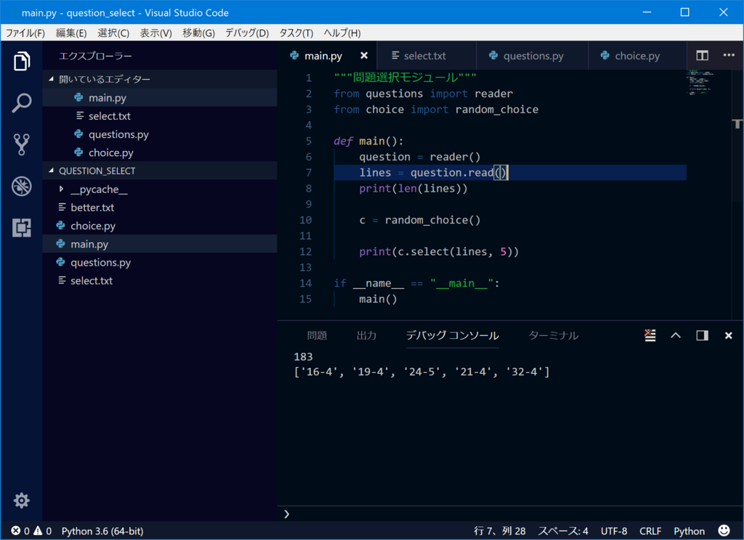The height and width of the screenshot is (540, 744).
Task: Click the エクスプローラー sidebar title
Action: 95,56
